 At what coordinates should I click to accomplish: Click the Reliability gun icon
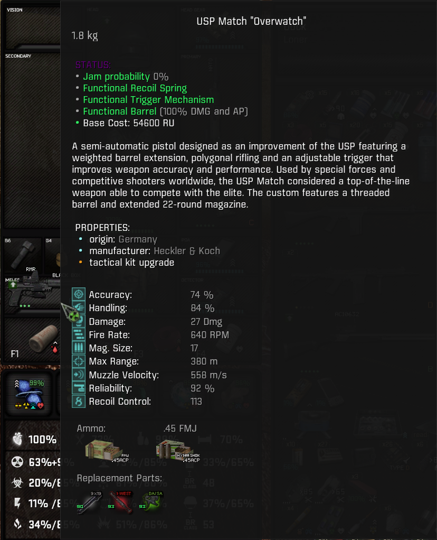coord(79,388)
